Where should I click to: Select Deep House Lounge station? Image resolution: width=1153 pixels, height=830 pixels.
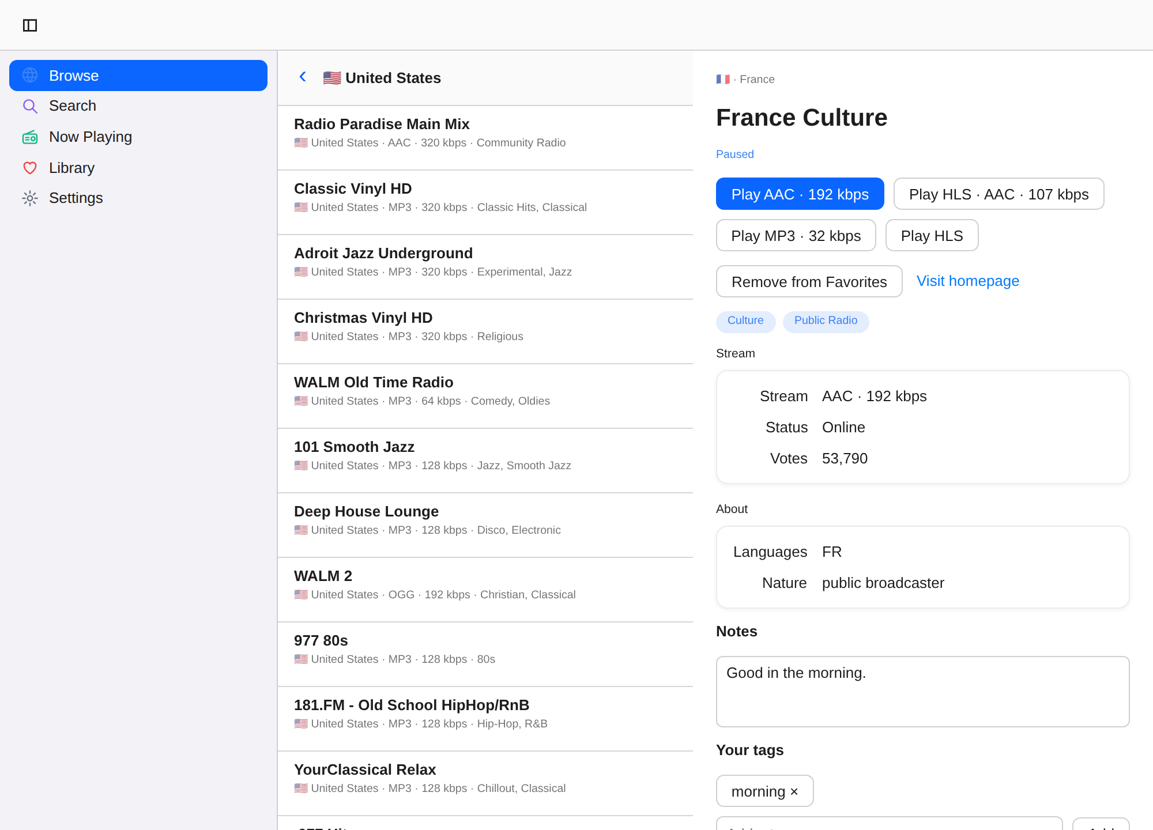click(485, 525)
